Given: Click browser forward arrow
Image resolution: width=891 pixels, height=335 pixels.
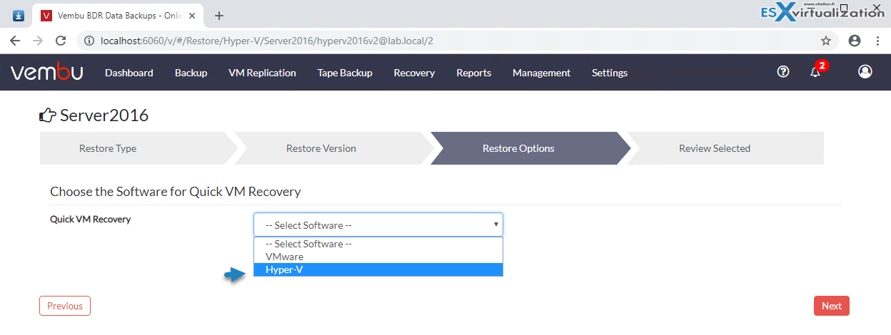Looking at the screenshot, I should 38,41.
